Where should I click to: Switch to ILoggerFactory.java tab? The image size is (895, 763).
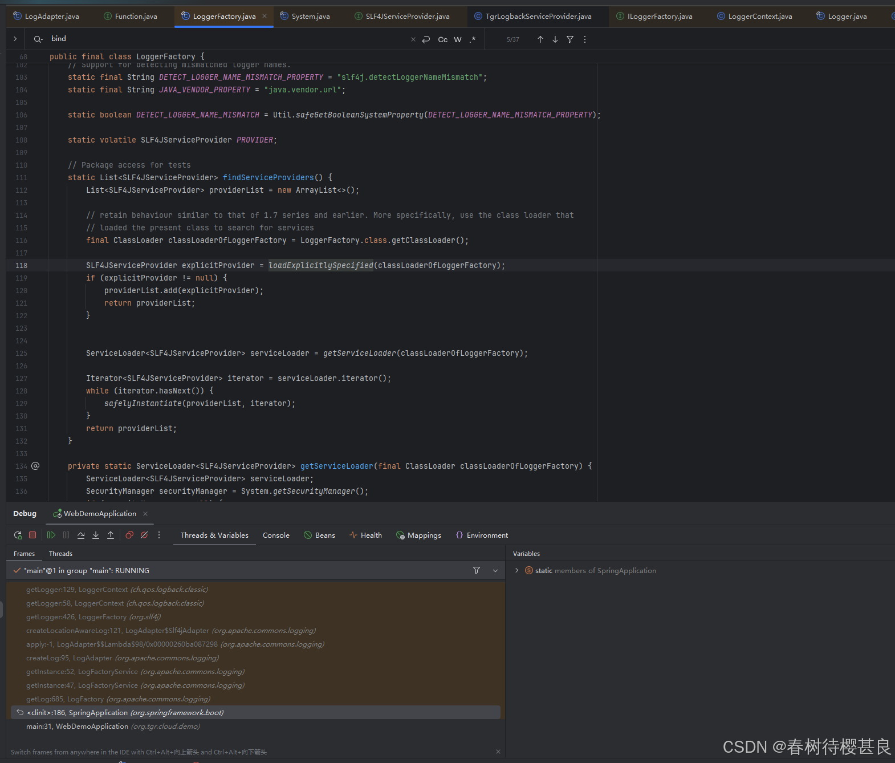click(654, 17)
